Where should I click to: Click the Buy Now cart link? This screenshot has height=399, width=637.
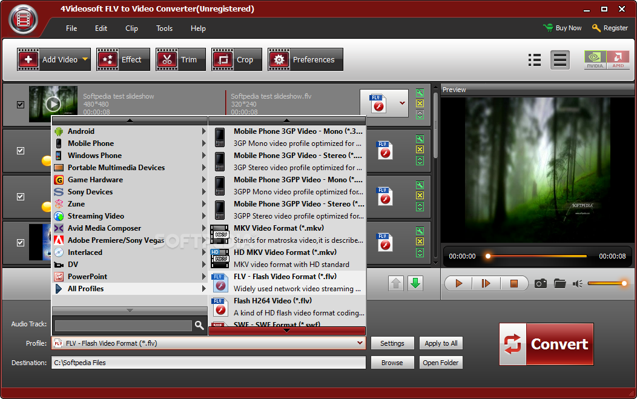[x=563, y=28]
